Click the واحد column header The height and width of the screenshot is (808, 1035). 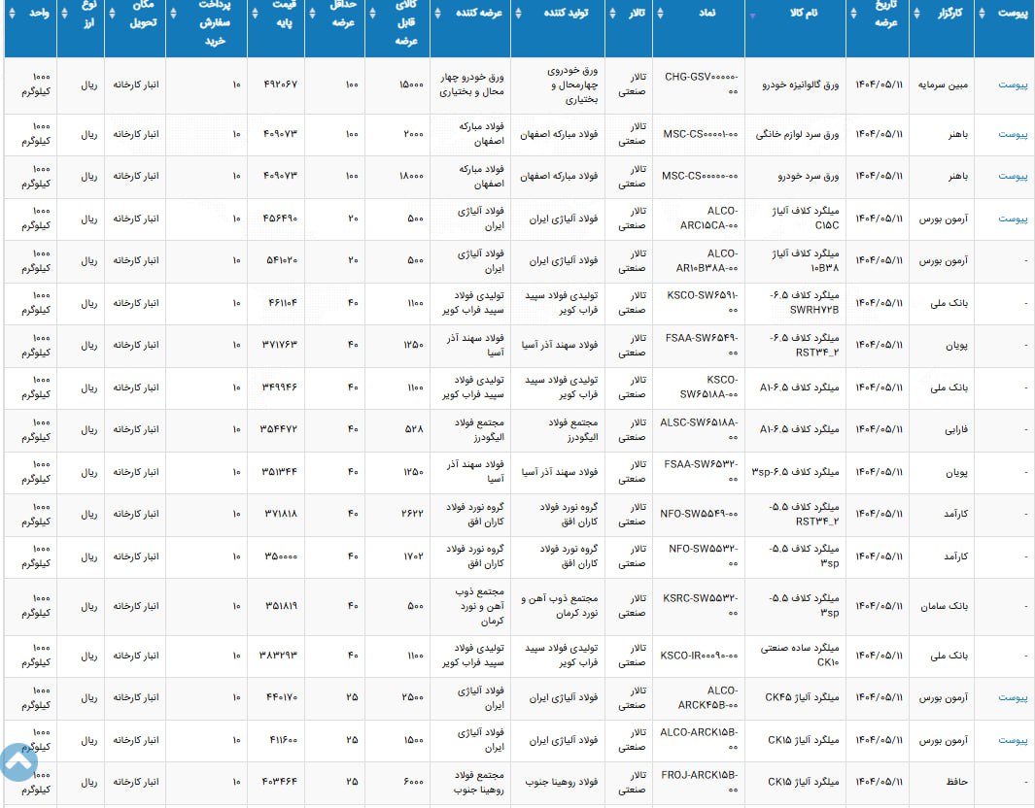(x=34, y=13)
